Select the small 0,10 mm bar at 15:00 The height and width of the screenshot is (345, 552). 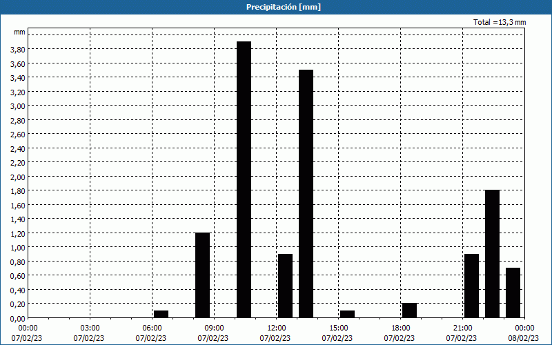(x=347, y=314)
